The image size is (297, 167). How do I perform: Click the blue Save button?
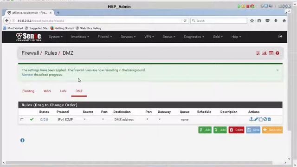pos(253,130)
